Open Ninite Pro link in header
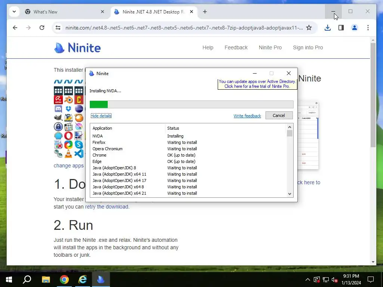The image size is (383, 287). [x=270, y=47]
